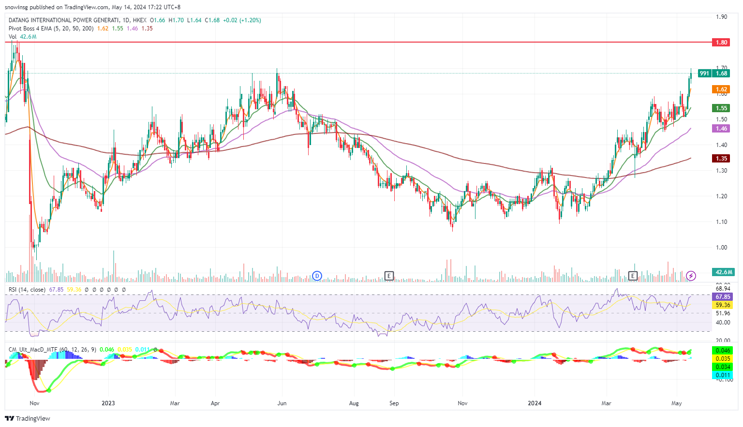The width and height of the screenshot is (743, 427).
Task: Click the blue dividend D marker
Action: click(x=317, y=276)
